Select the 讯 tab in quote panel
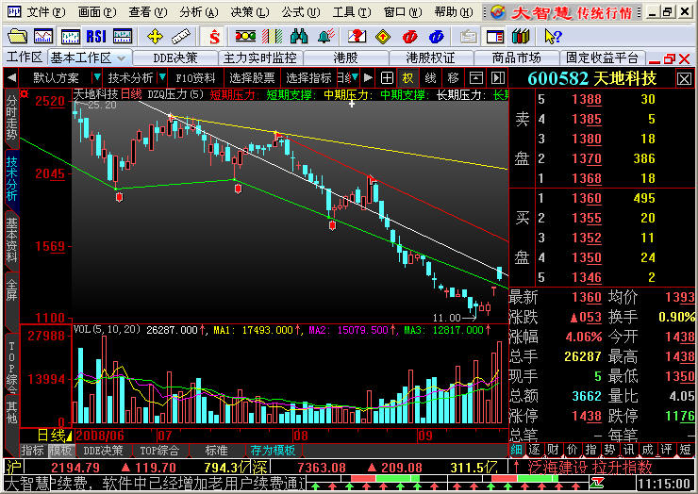Viewport: 698px width, 494px height. tap(627, 450)
